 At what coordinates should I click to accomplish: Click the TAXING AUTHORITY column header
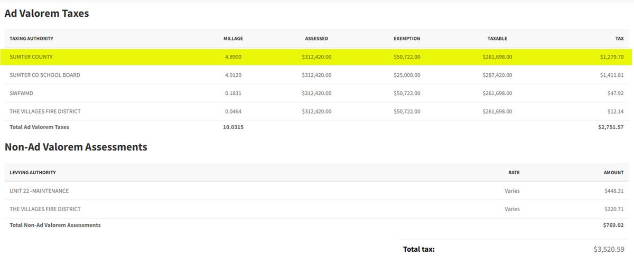pos(31,39)
